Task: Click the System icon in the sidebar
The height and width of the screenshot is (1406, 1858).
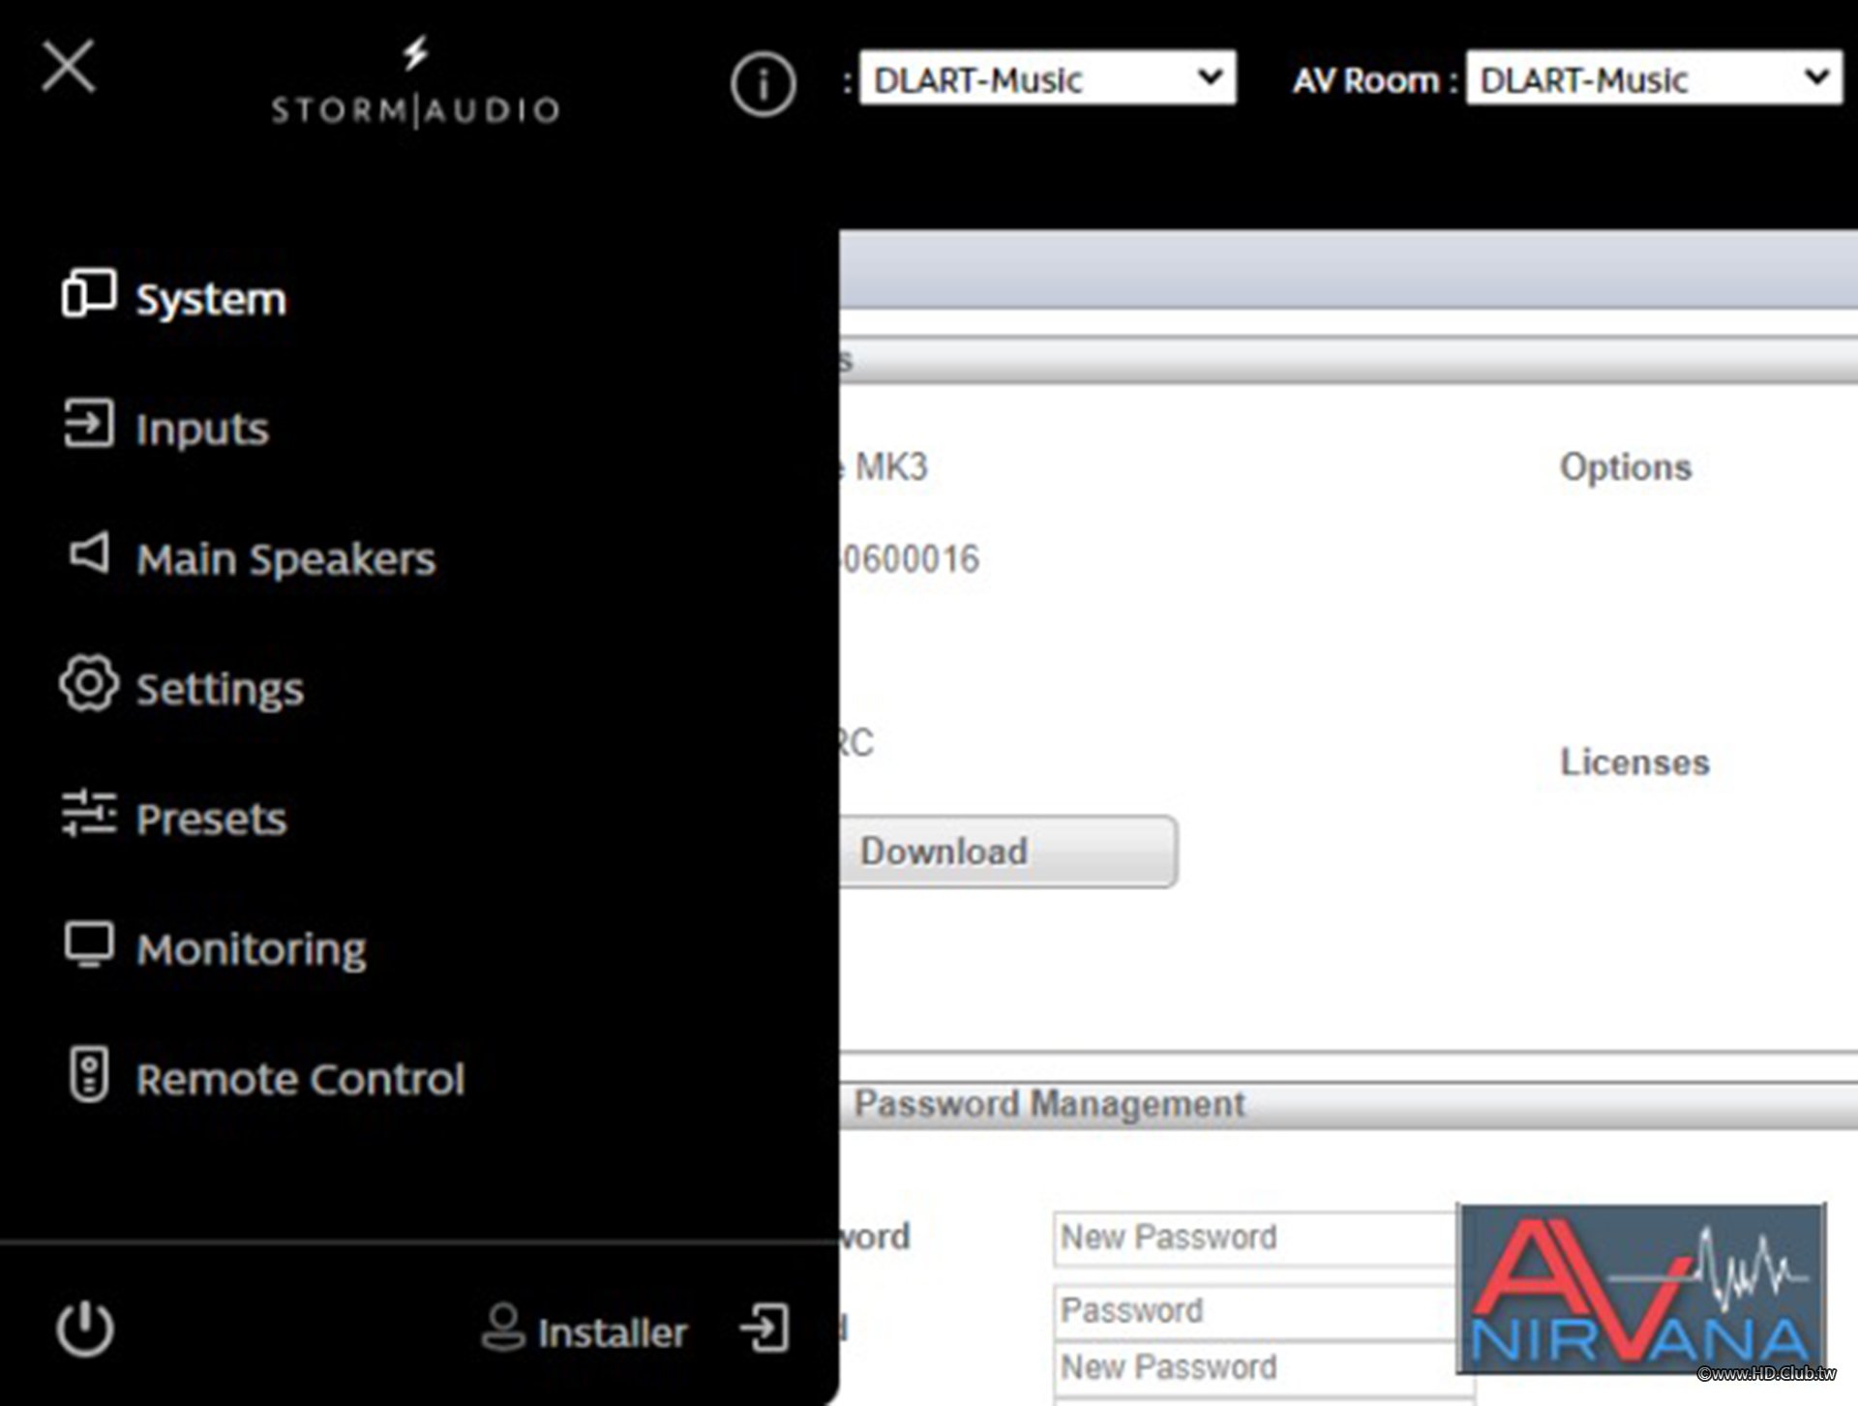Action: point(89,292)
